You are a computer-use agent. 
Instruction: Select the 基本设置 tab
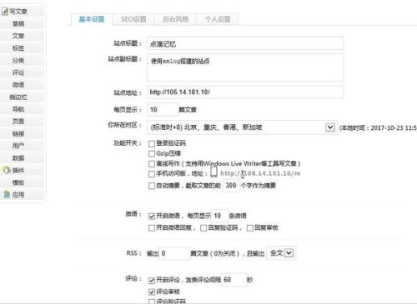(x=92, y=19)
